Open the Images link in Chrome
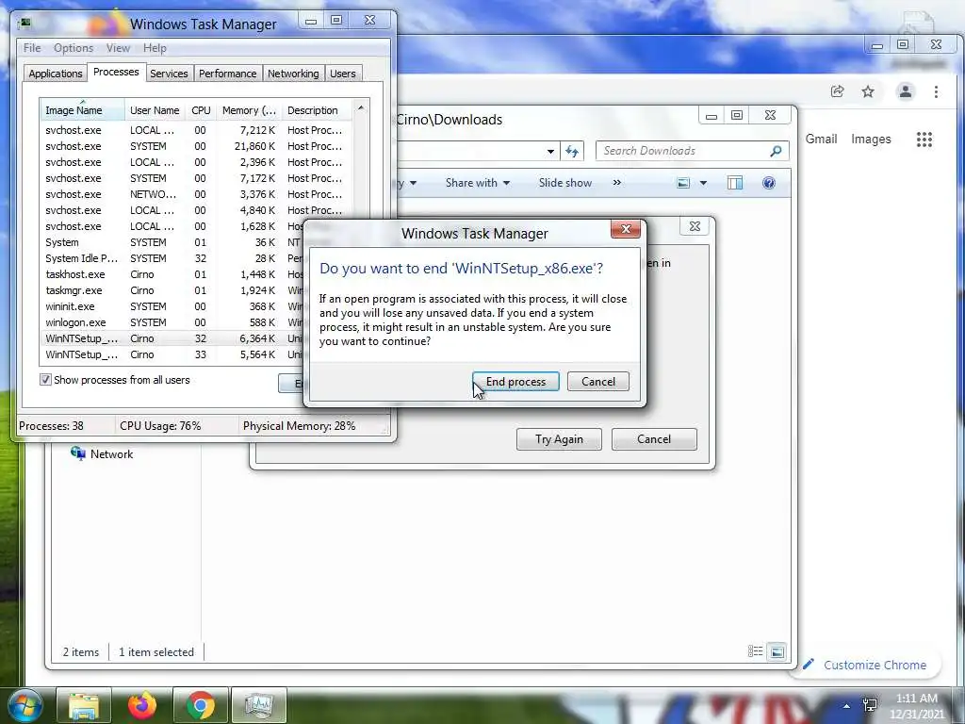965x724 pixels. tap(871, 140)
